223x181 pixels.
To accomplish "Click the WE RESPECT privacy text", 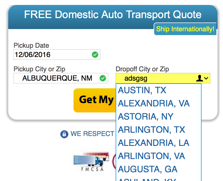I will [92, 134].
